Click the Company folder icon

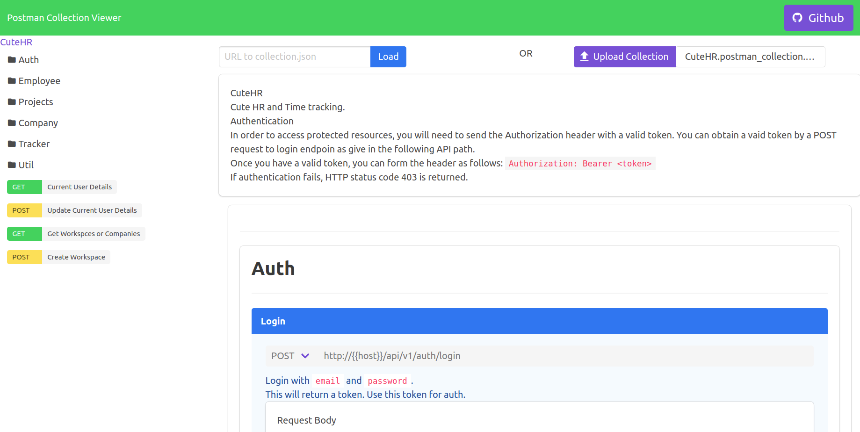tap(12, 123)
